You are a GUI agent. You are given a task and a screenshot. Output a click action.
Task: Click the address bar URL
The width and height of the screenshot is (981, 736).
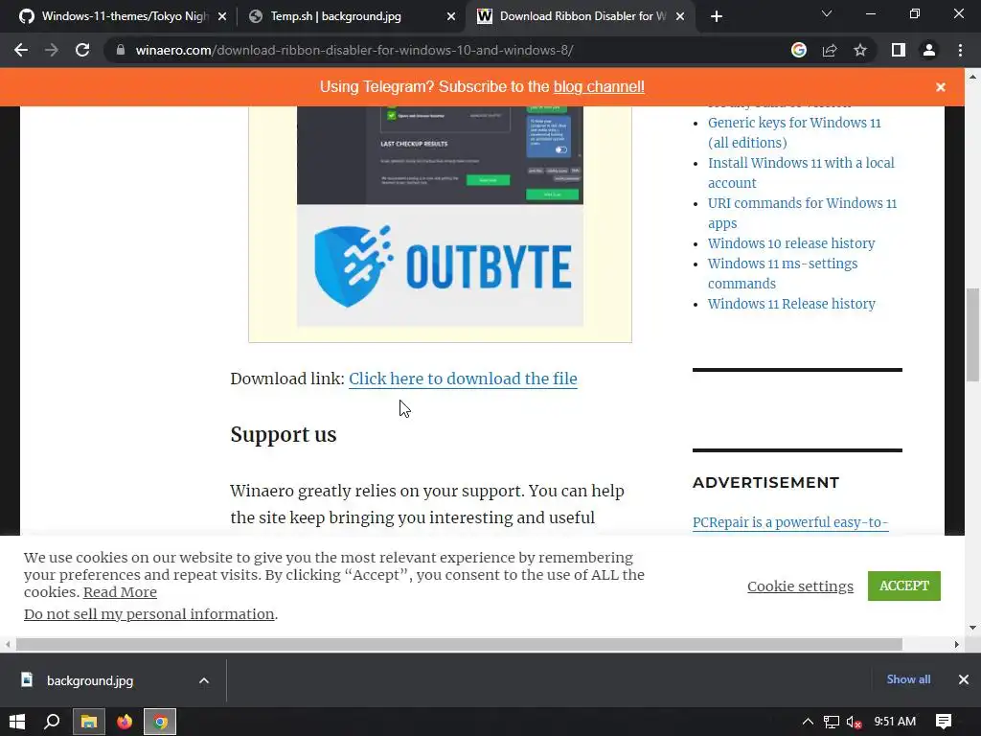tap(354, 50)
